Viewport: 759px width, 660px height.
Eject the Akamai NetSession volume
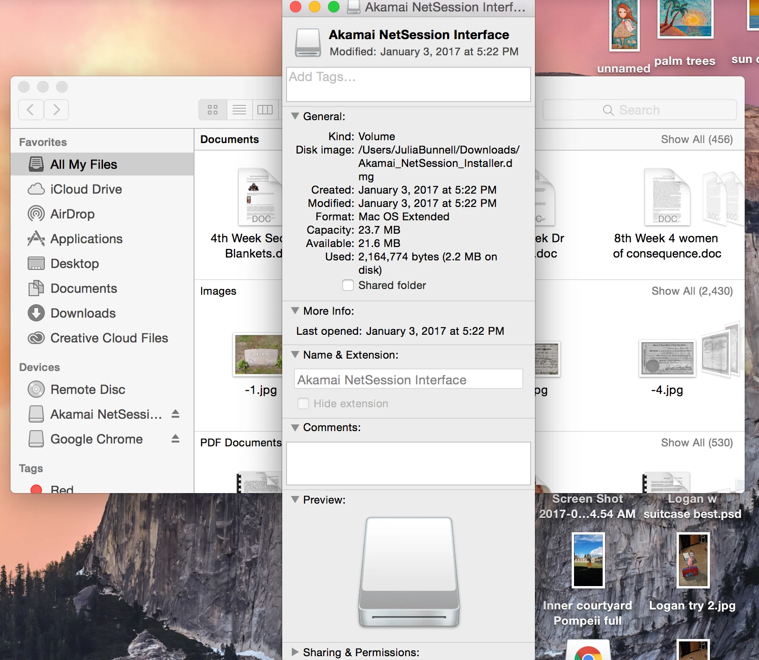(x=175, y=413)
